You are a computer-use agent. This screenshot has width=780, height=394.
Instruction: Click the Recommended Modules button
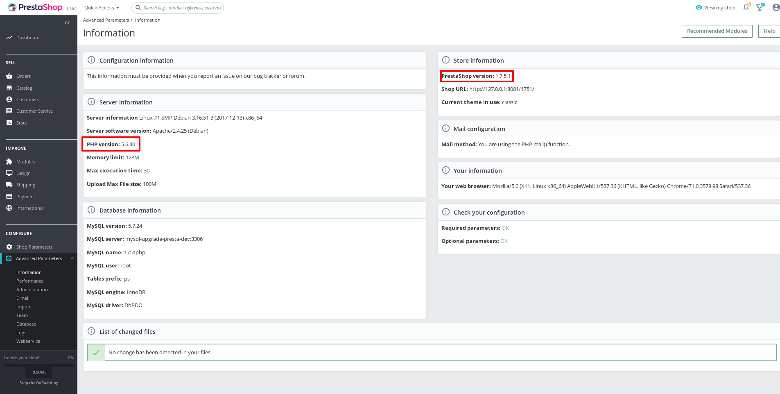point(717,31)
